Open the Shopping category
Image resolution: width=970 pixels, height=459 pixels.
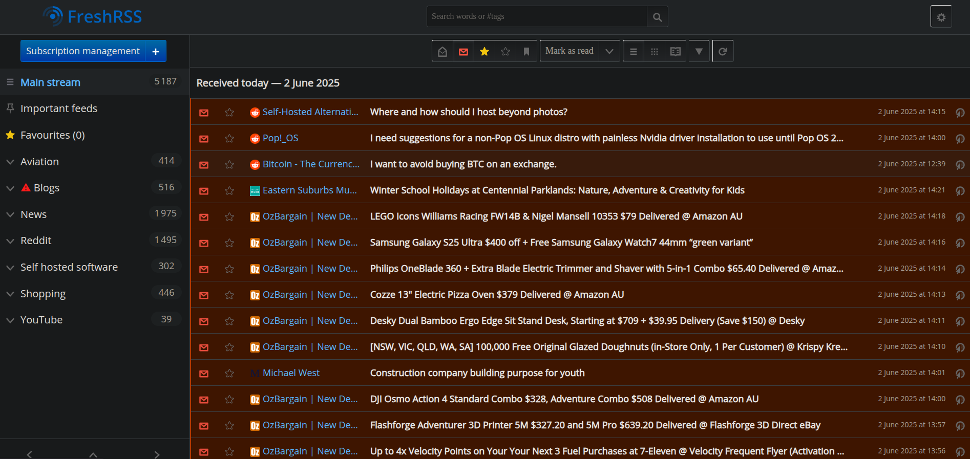(43, 294)
